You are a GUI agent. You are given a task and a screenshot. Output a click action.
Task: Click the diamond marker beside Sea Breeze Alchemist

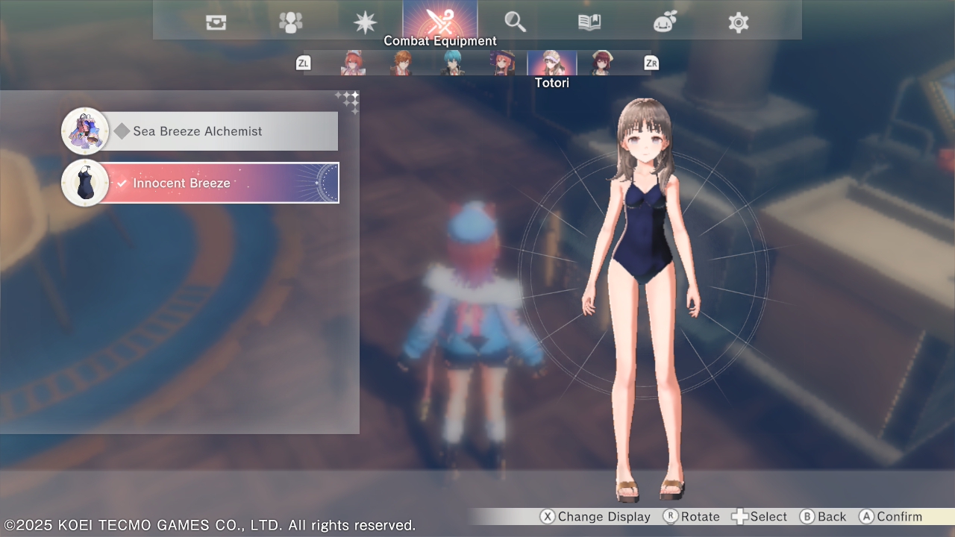tap(122, 131)
